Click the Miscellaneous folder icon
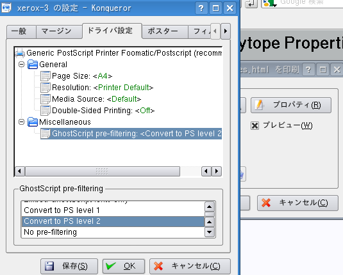This screenshot has width=343, height=275. pos(33,122)
